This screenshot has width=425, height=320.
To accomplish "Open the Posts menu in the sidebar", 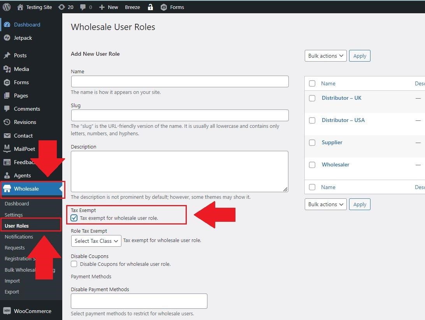I will click(19, 55).
